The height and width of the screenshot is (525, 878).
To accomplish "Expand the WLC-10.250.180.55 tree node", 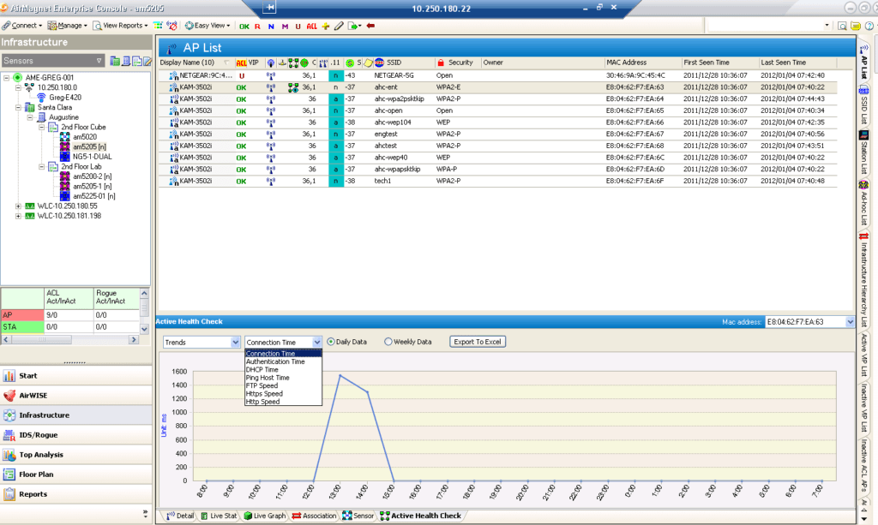I will pos(18,206).
